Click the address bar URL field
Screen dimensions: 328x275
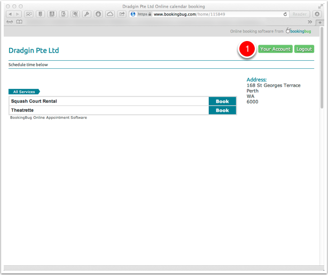[209, 14]
